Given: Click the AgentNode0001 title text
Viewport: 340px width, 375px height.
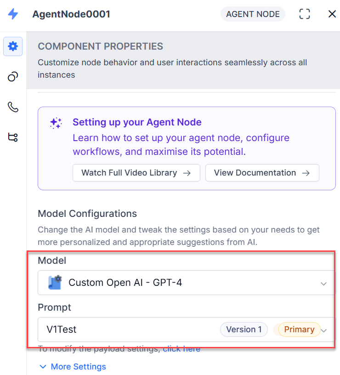Looking at the screenshot, I should point(71,14).
